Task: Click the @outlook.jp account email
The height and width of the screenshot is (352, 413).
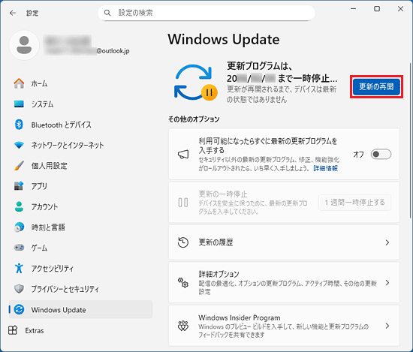Action: click(x=113, y=51)
